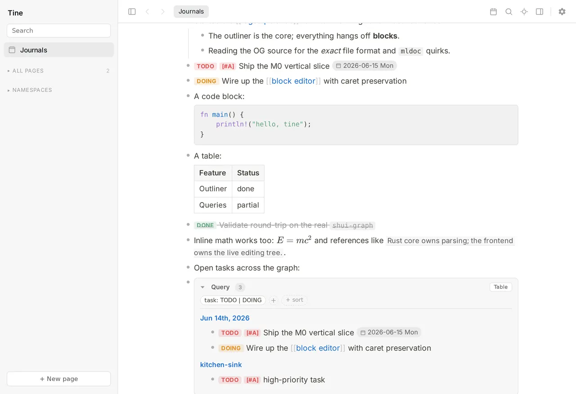The height and width of the screenshot is (394, 576).
Task: Open search via magnifier icon
Action: [508, 12]
